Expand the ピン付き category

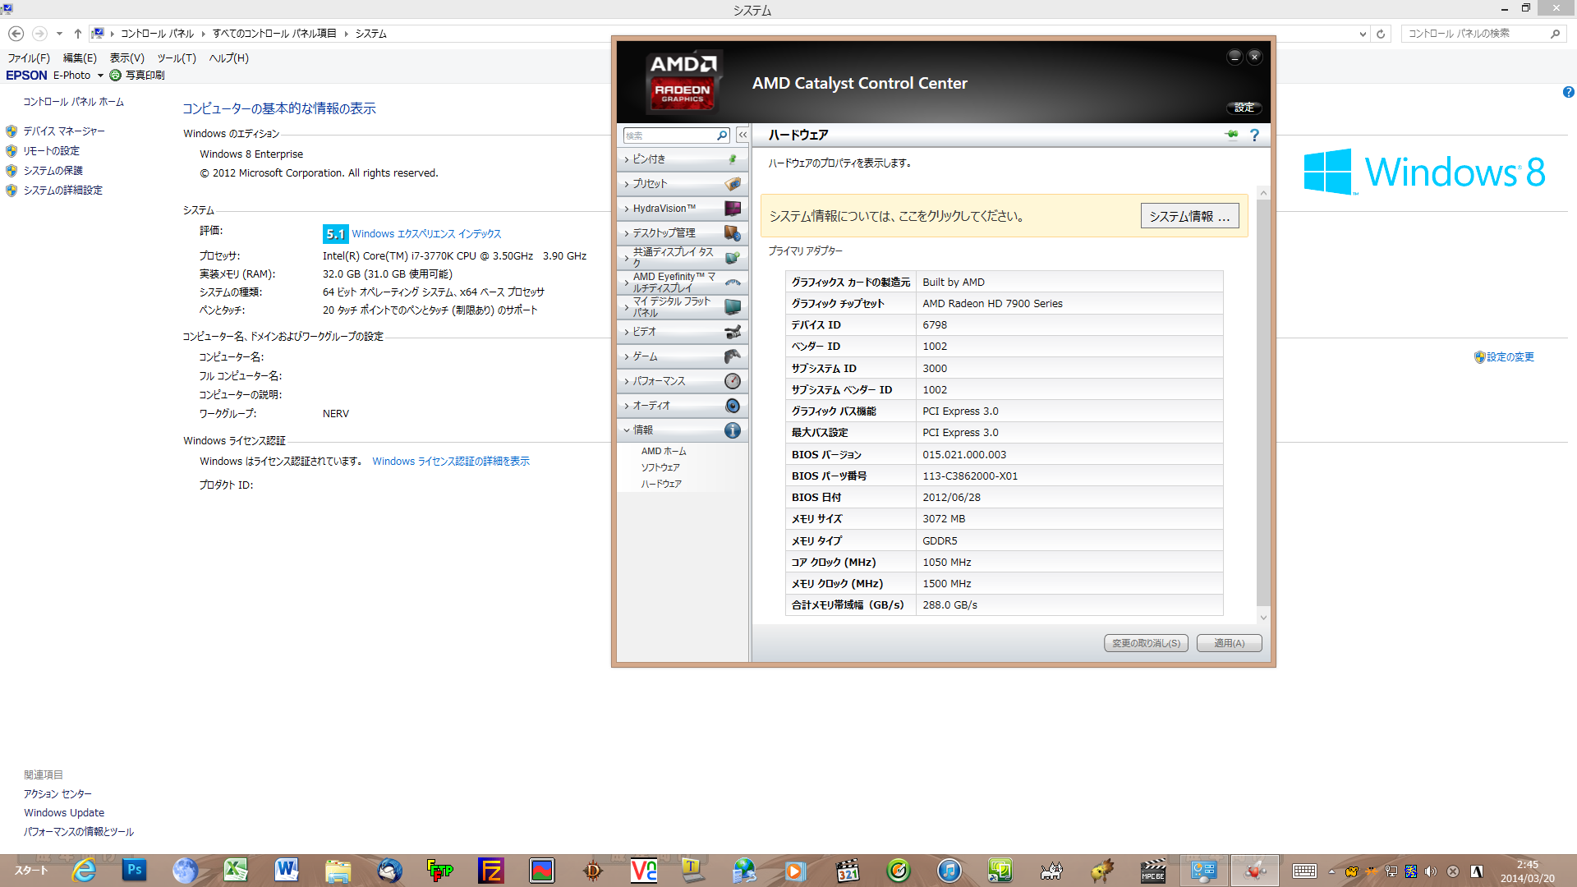[x=649, y=159]
